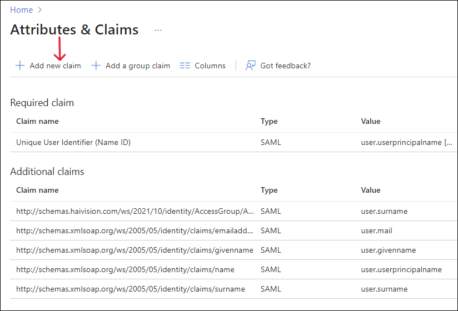Click the Columns list icon
This screenshot has width=458, height=311.
[x=185, y=66]
